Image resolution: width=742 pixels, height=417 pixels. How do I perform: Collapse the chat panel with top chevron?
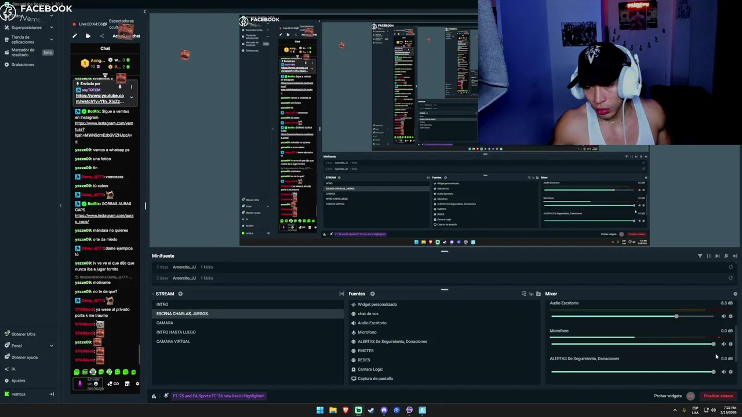(144, 12)
